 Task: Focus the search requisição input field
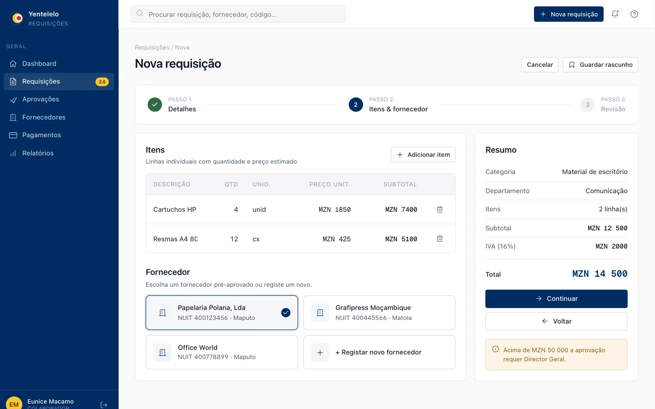coord(238,14)
